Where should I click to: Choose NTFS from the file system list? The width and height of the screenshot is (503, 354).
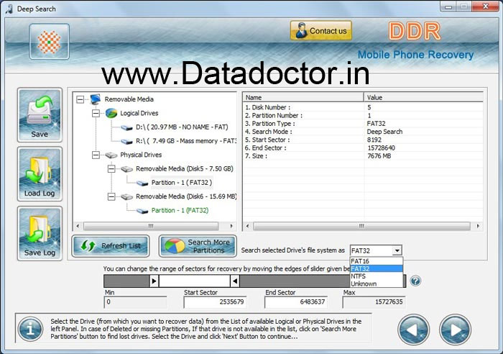click(x=377, y=276)
